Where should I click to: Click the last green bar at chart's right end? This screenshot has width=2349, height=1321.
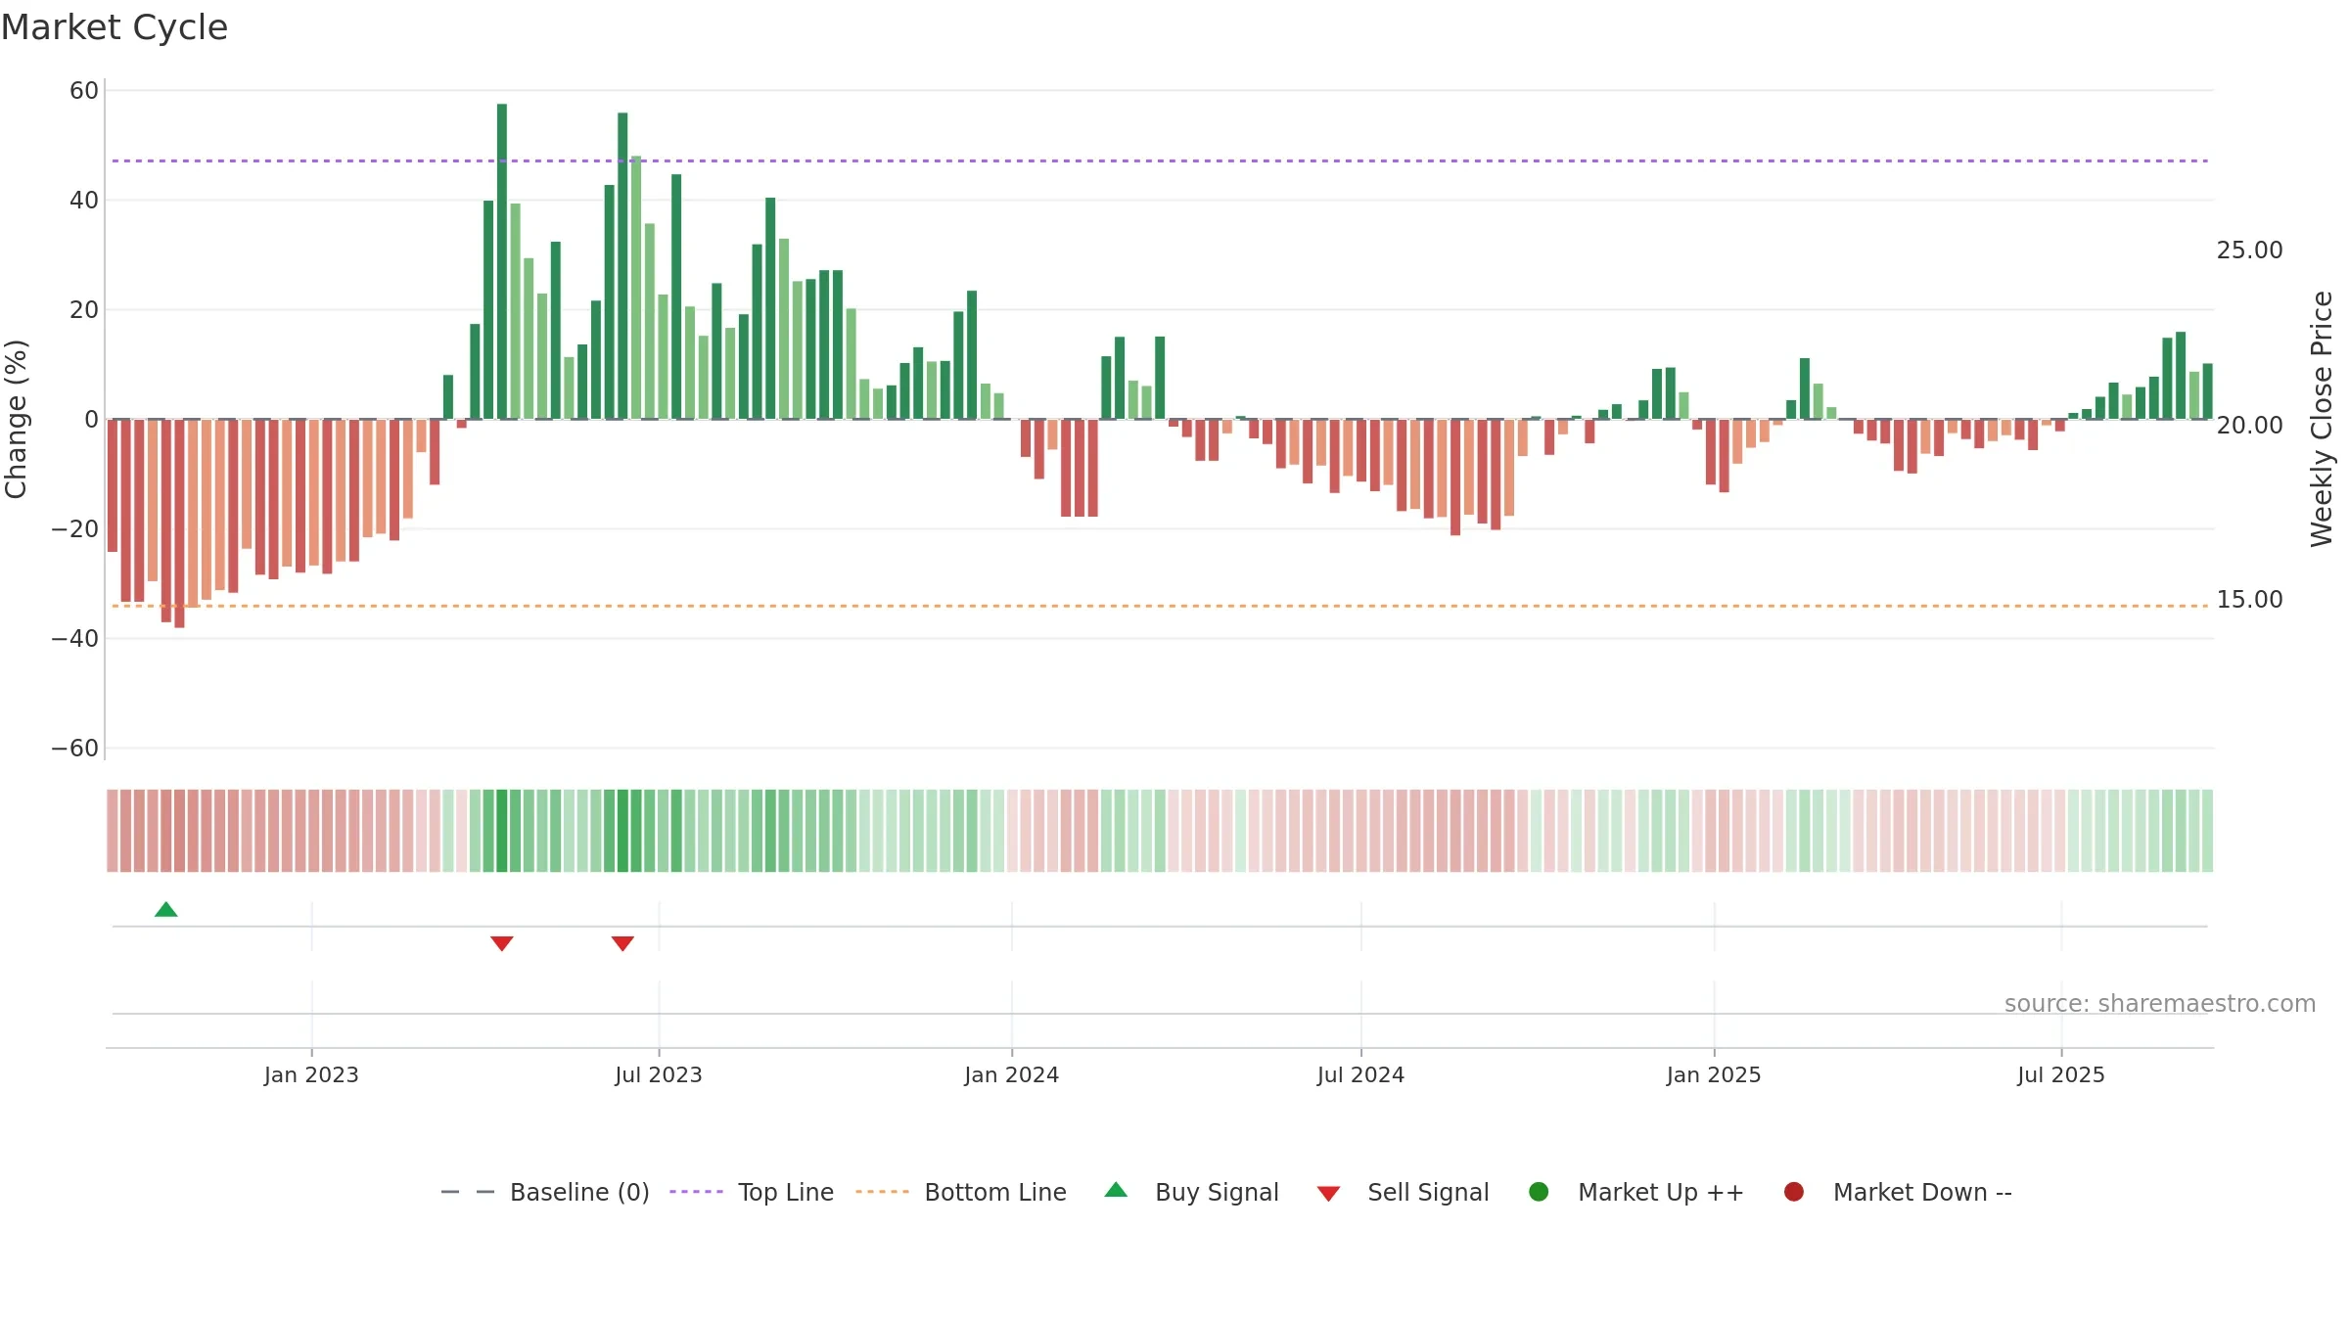[2207, 391]
